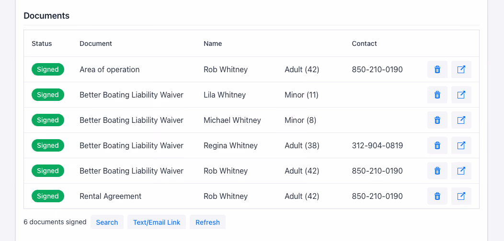Image resolution: width=504 pixels, height=241 pixels.
Task: Select Regina Whitney's phone number 312-904-0819
Action: click(x=378, y=146)
